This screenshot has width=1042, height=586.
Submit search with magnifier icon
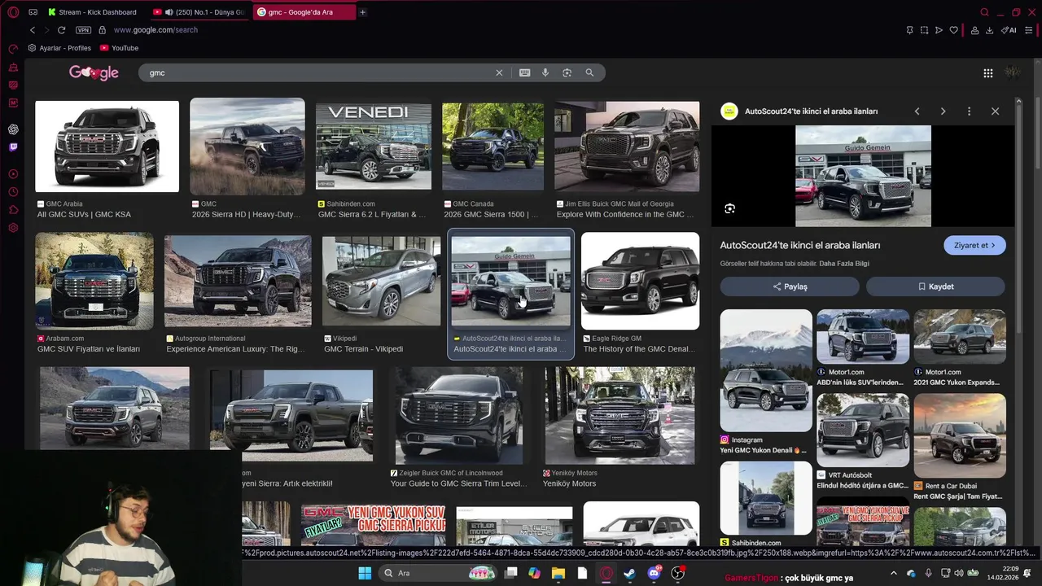point(589,72)
